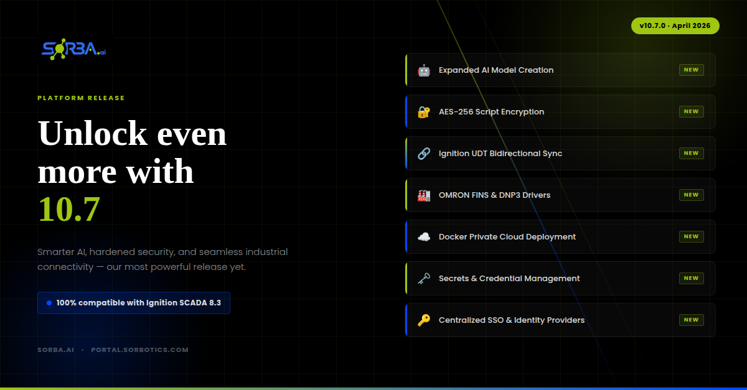Select the Ignition UDT Bidirectional Sync item
Screen dimensions: 747x390
500,154
